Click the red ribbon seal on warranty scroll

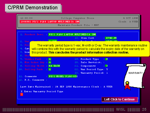(128, 85)
